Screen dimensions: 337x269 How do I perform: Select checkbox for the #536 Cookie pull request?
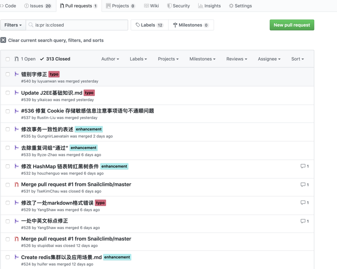[8, 111]
